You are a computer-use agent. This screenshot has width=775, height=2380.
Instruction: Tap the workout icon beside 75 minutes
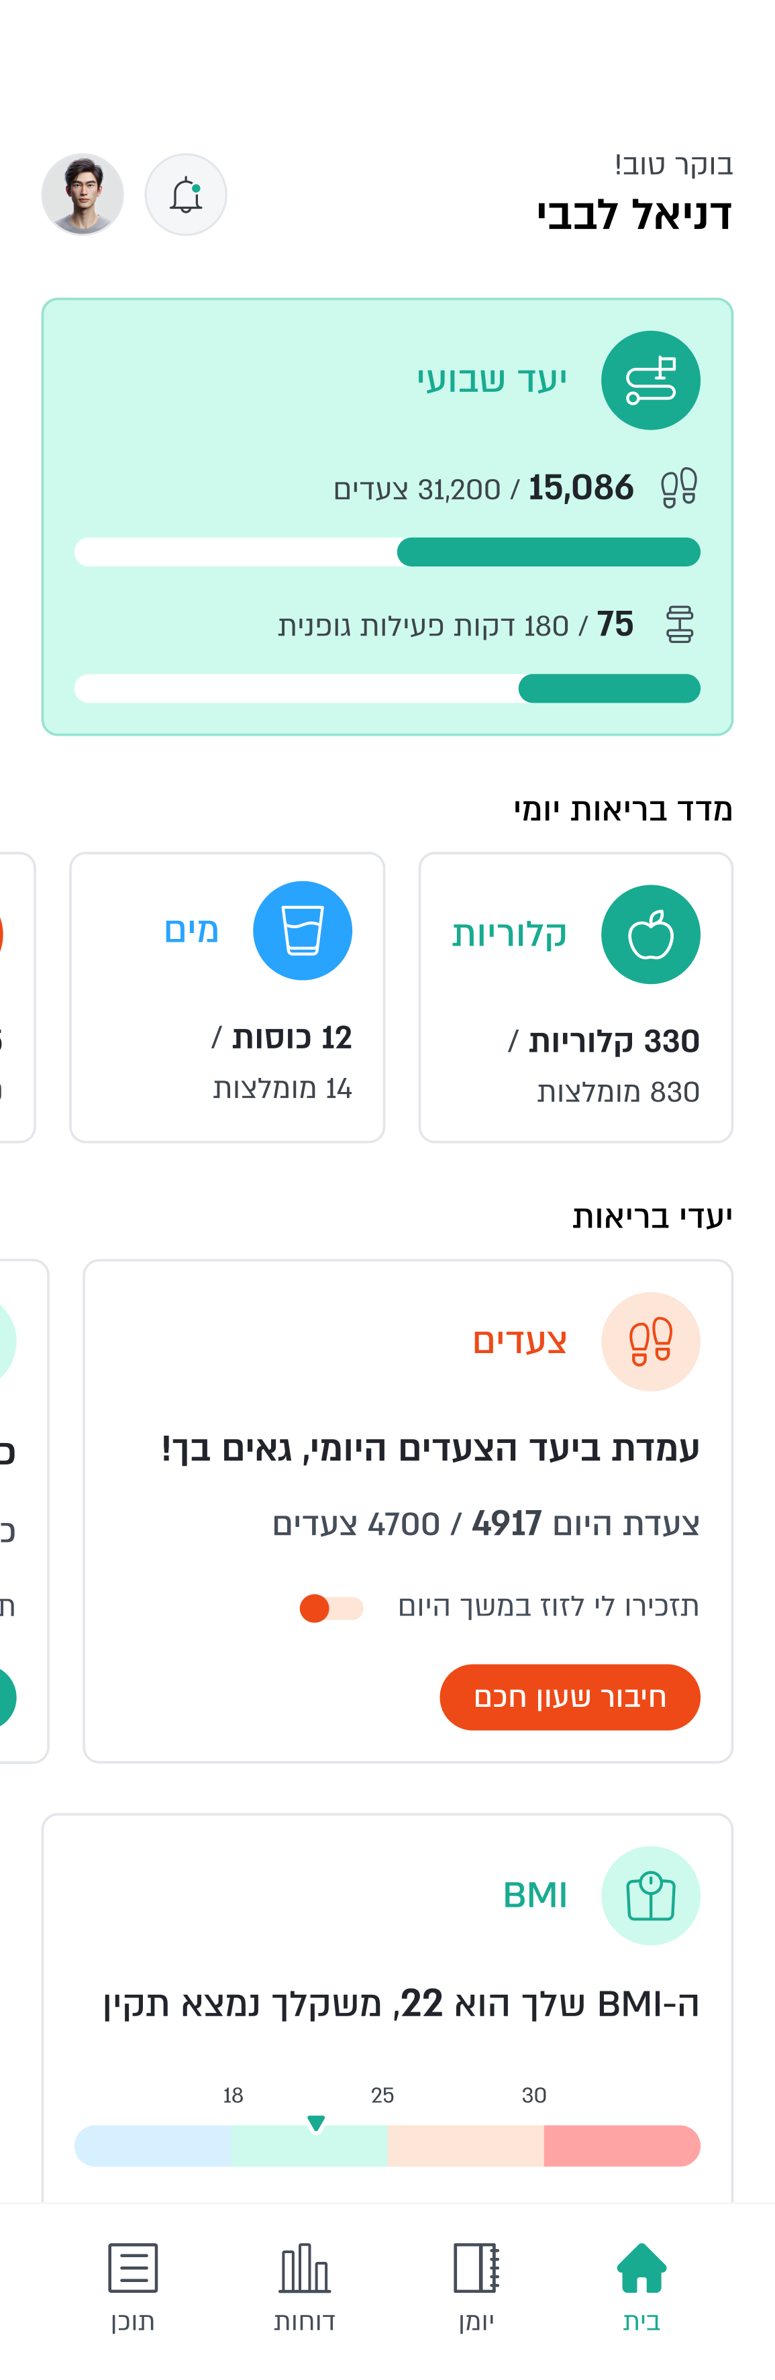tap(680, 625)
